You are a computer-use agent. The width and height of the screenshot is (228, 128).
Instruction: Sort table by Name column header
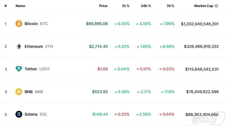tap(20, 6)
